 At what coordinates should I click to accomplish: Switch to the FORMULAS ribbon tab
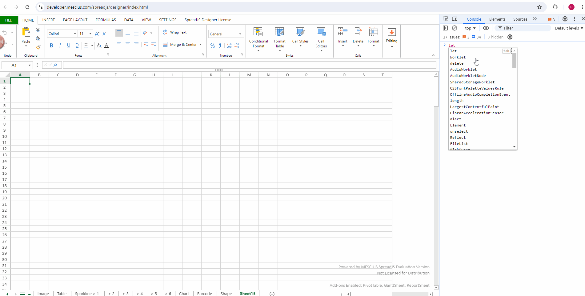pyautogui.click(x=106, y=20)
